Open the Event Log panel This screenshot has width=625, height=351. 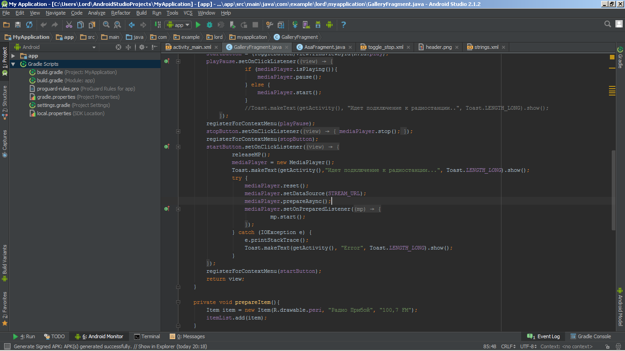[x=544, y=336]
